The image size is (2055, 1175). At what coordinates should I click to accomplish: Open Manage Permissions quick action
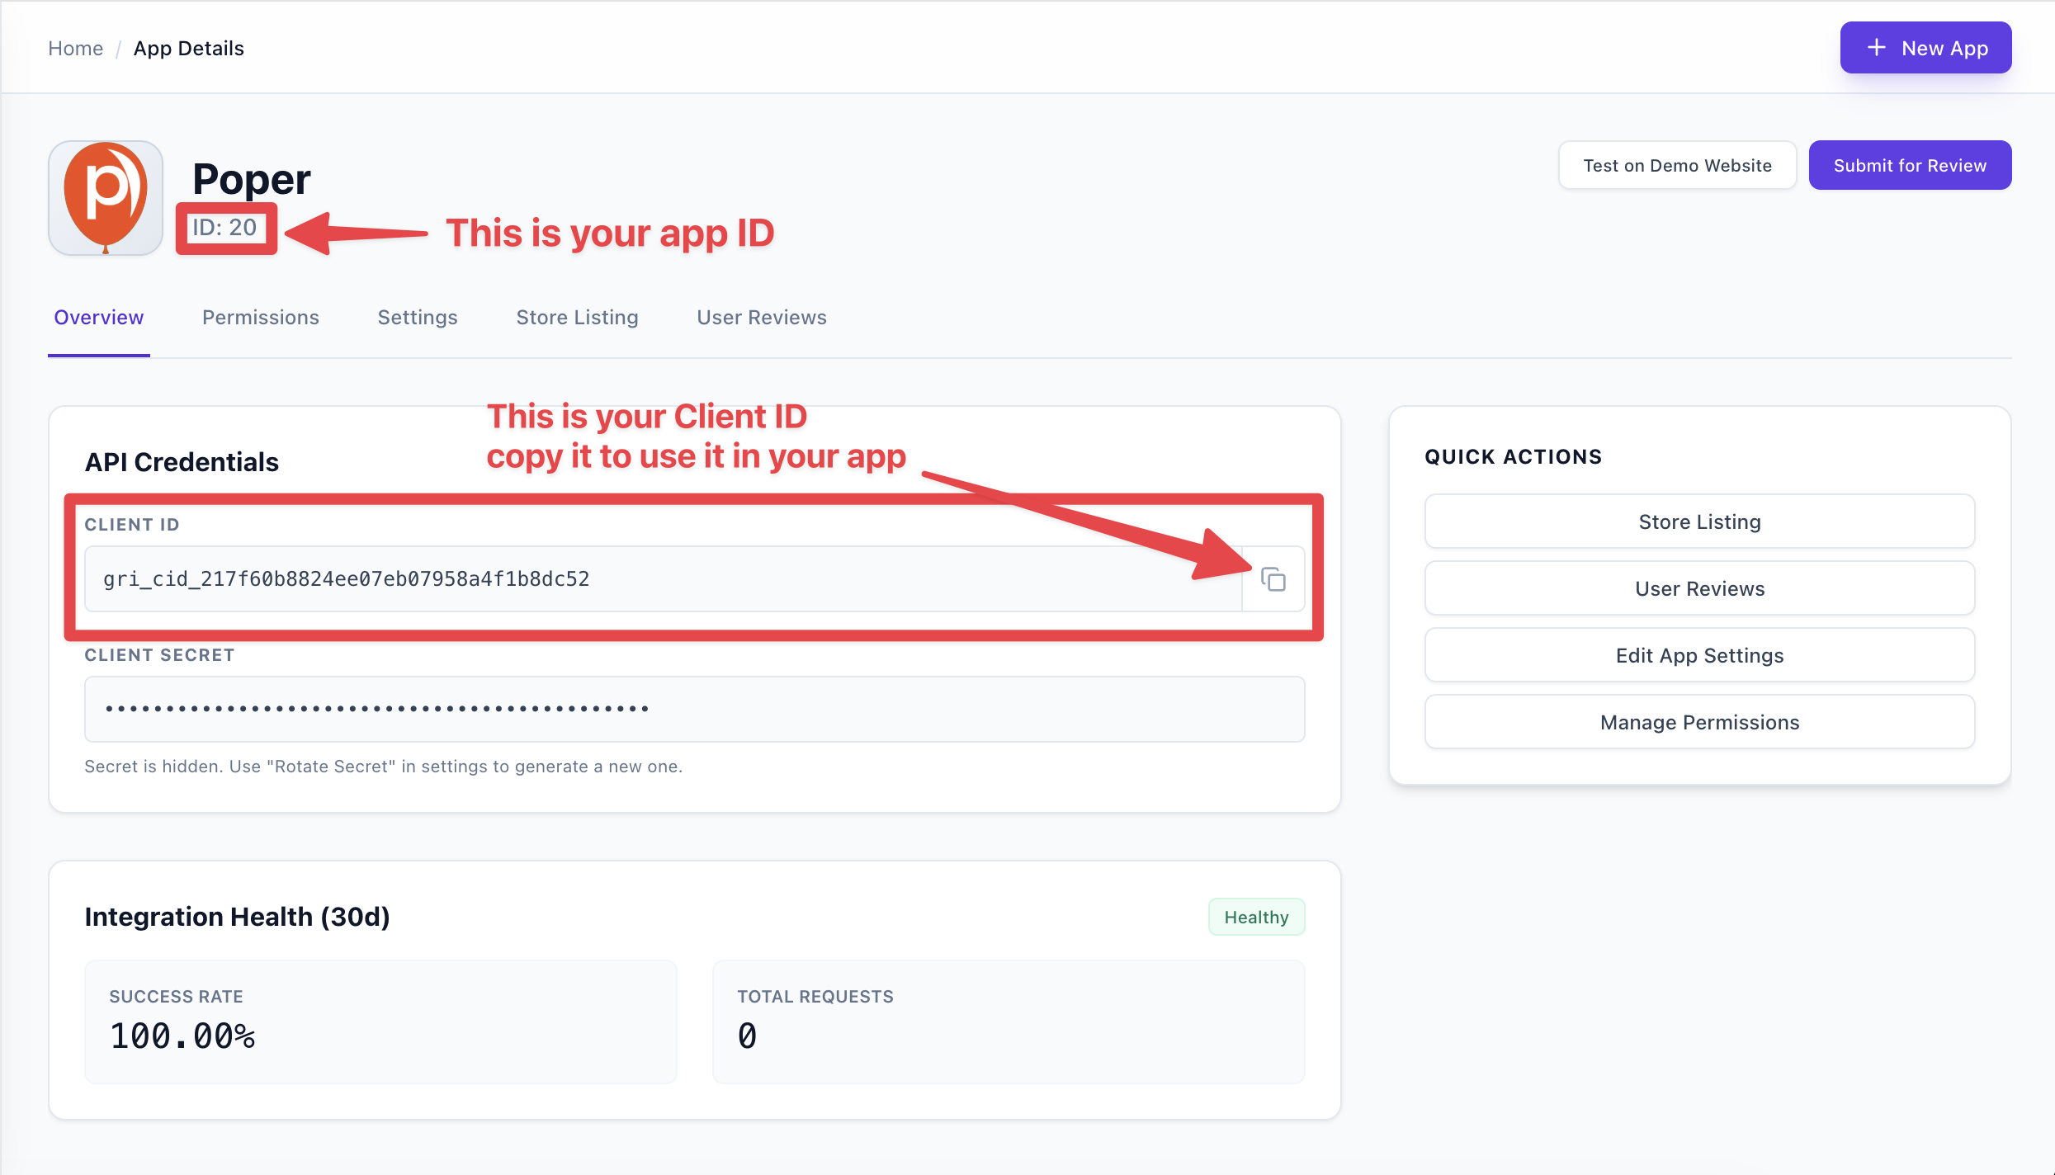pyautogui.click(x=1698, y=721)
